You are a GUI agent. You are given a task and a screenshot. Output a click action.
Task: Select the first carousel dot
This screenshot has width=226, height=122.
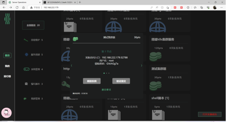[104, 73]
